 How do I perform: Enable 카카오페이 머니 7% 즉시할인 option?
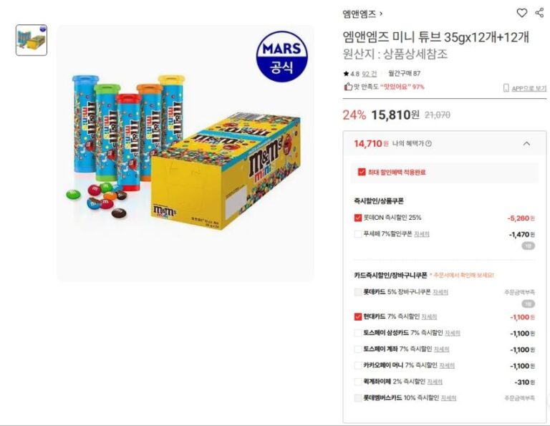[358, 365]
